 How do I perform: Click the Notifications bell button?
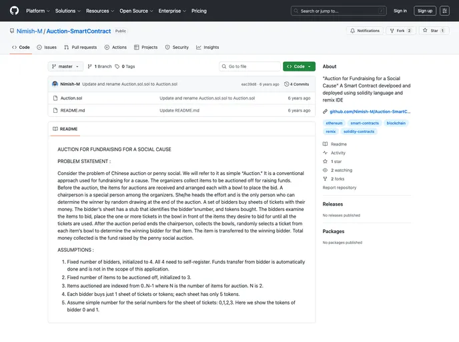364,31
